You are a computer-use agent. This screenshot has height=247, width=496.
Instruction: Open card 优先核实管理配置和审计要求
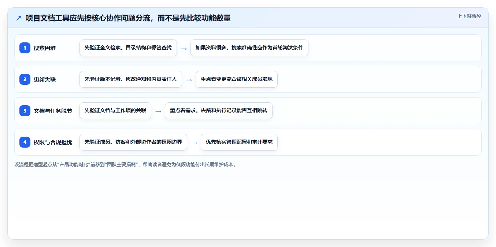click(x=239, y=142)
